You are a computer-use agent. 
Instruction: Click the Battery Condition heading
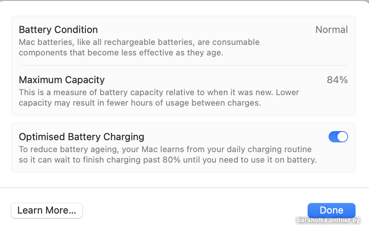pyautogui.click(x=58, y=30)
